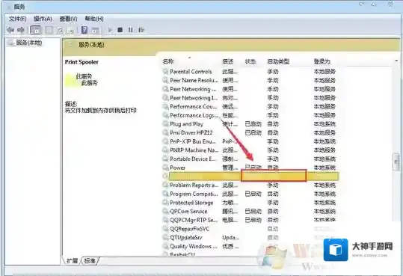Click the services list scroll-up arrow
403x276 pixels.
[x=396, y=61]
